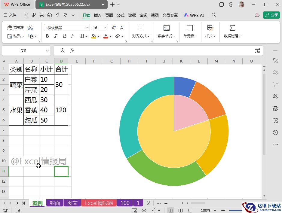
Task: Open the 单元格 cells button
Action: click(x=190, y=32)
